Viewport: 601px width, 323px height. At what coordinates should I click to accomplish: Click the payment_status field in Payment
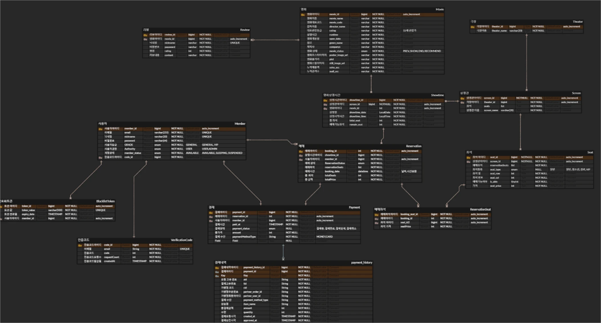(241, 229)
